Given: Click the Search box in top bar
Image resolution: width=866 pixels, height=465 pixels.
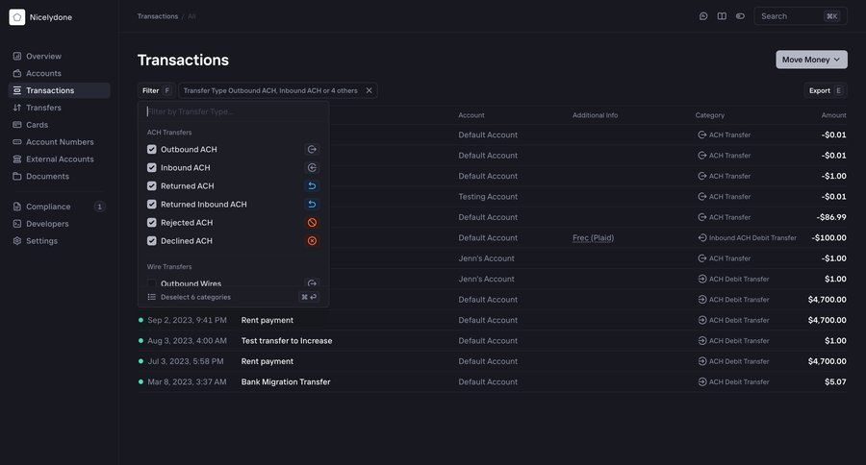Looking at the screenshot, I should click(801, 16).
